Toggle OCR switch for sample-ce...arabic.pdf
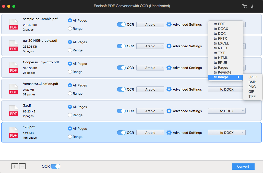Image resolution: width=263 pixels, height=173 pixels. click(x=121, y=24)
